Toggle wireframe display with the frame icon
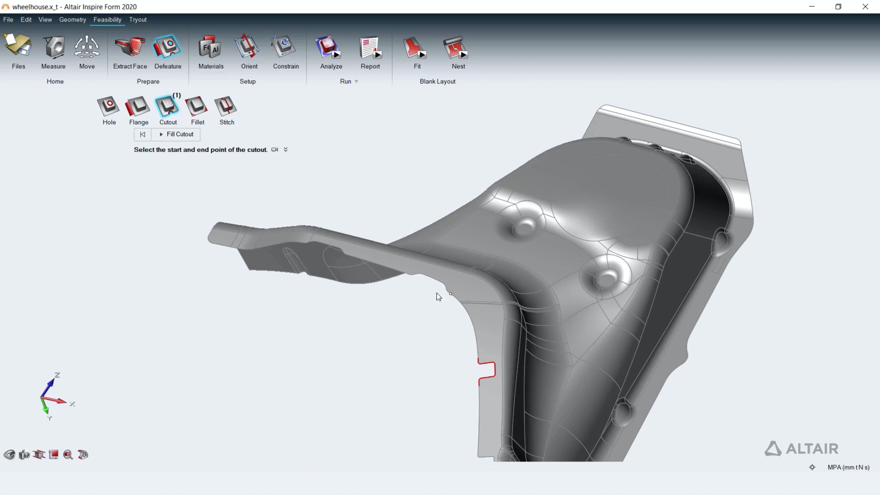This screenshot has width=880, height=495. click(39, 454)
